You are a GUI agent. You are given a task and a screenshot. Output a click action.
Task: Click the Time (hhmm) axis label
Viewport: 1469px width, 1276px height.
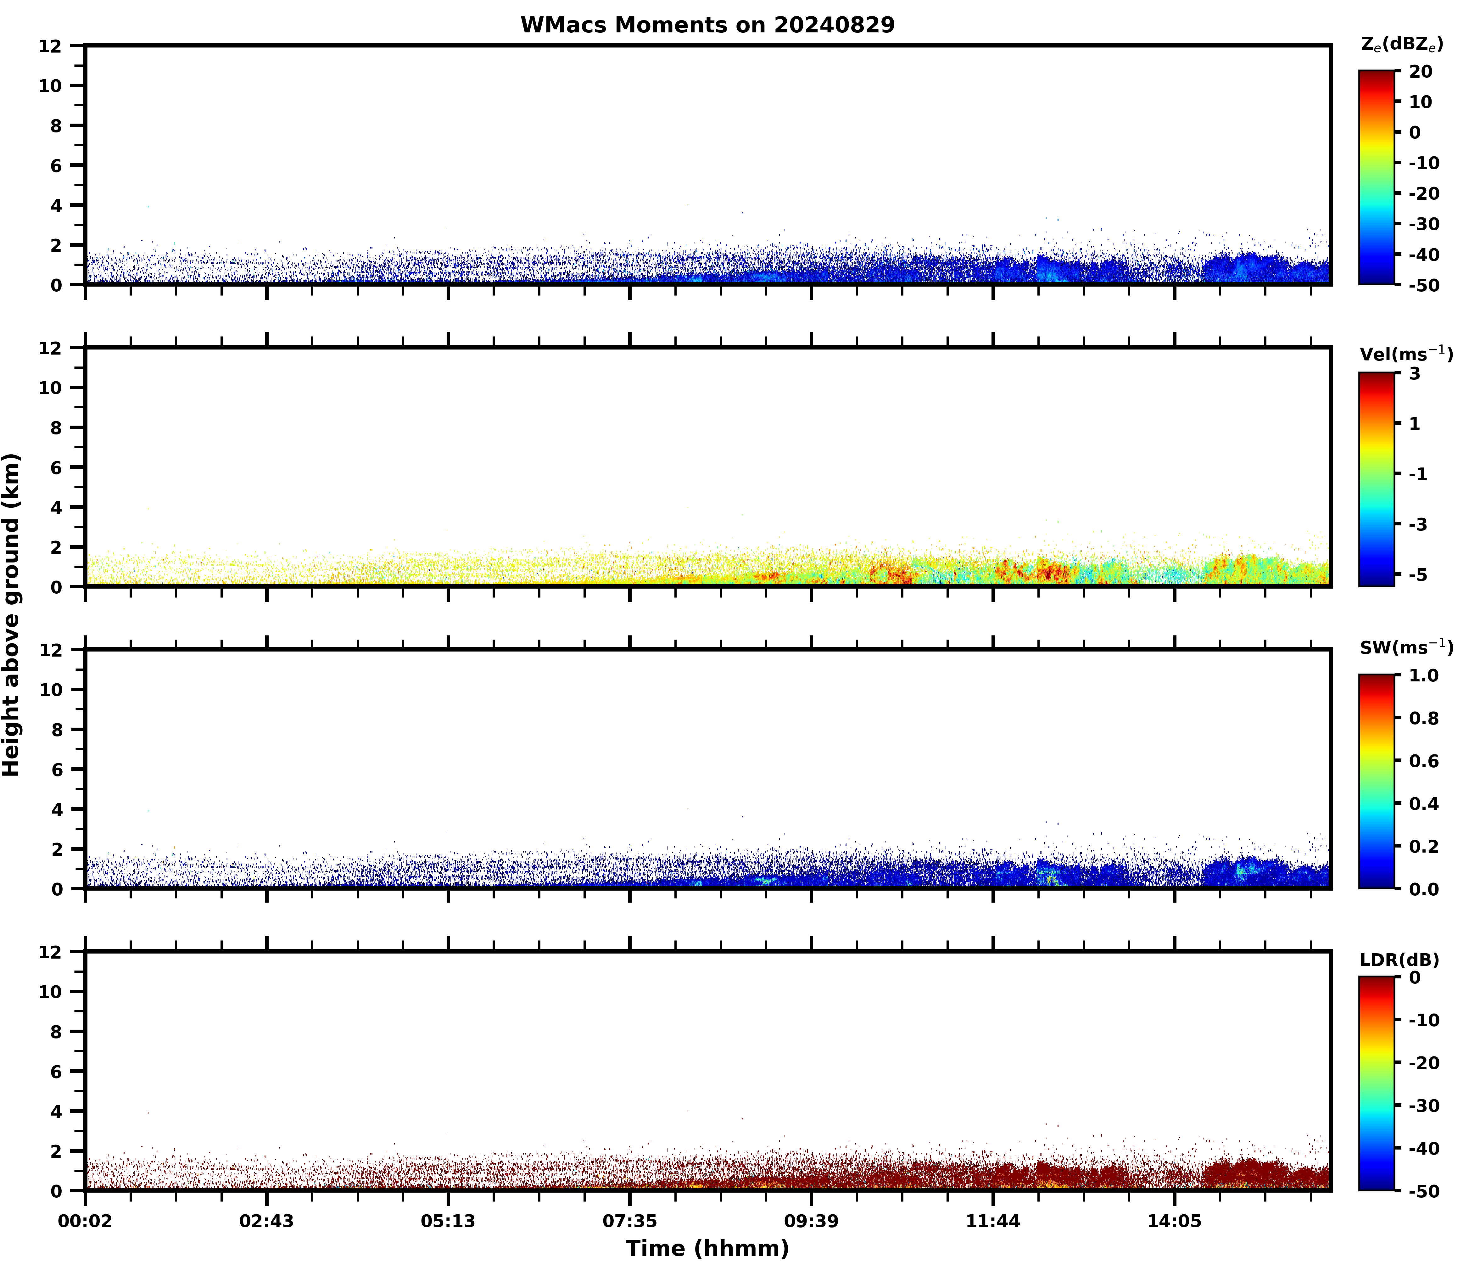(707, 1248)
